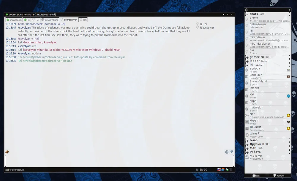Viewport: 297px width, 181px height.
Task: Open chat history book icon
Action: [x=7, y=152]
